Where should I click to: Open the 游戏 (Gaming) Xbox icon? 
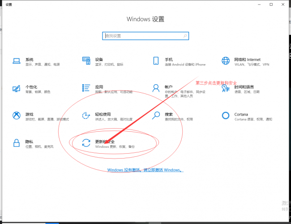pos(17,116)
